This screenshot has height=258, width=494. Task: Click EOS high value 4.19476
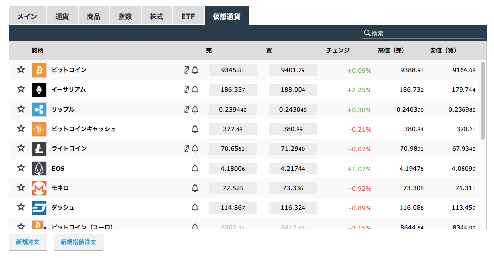(x=411, y=169)
